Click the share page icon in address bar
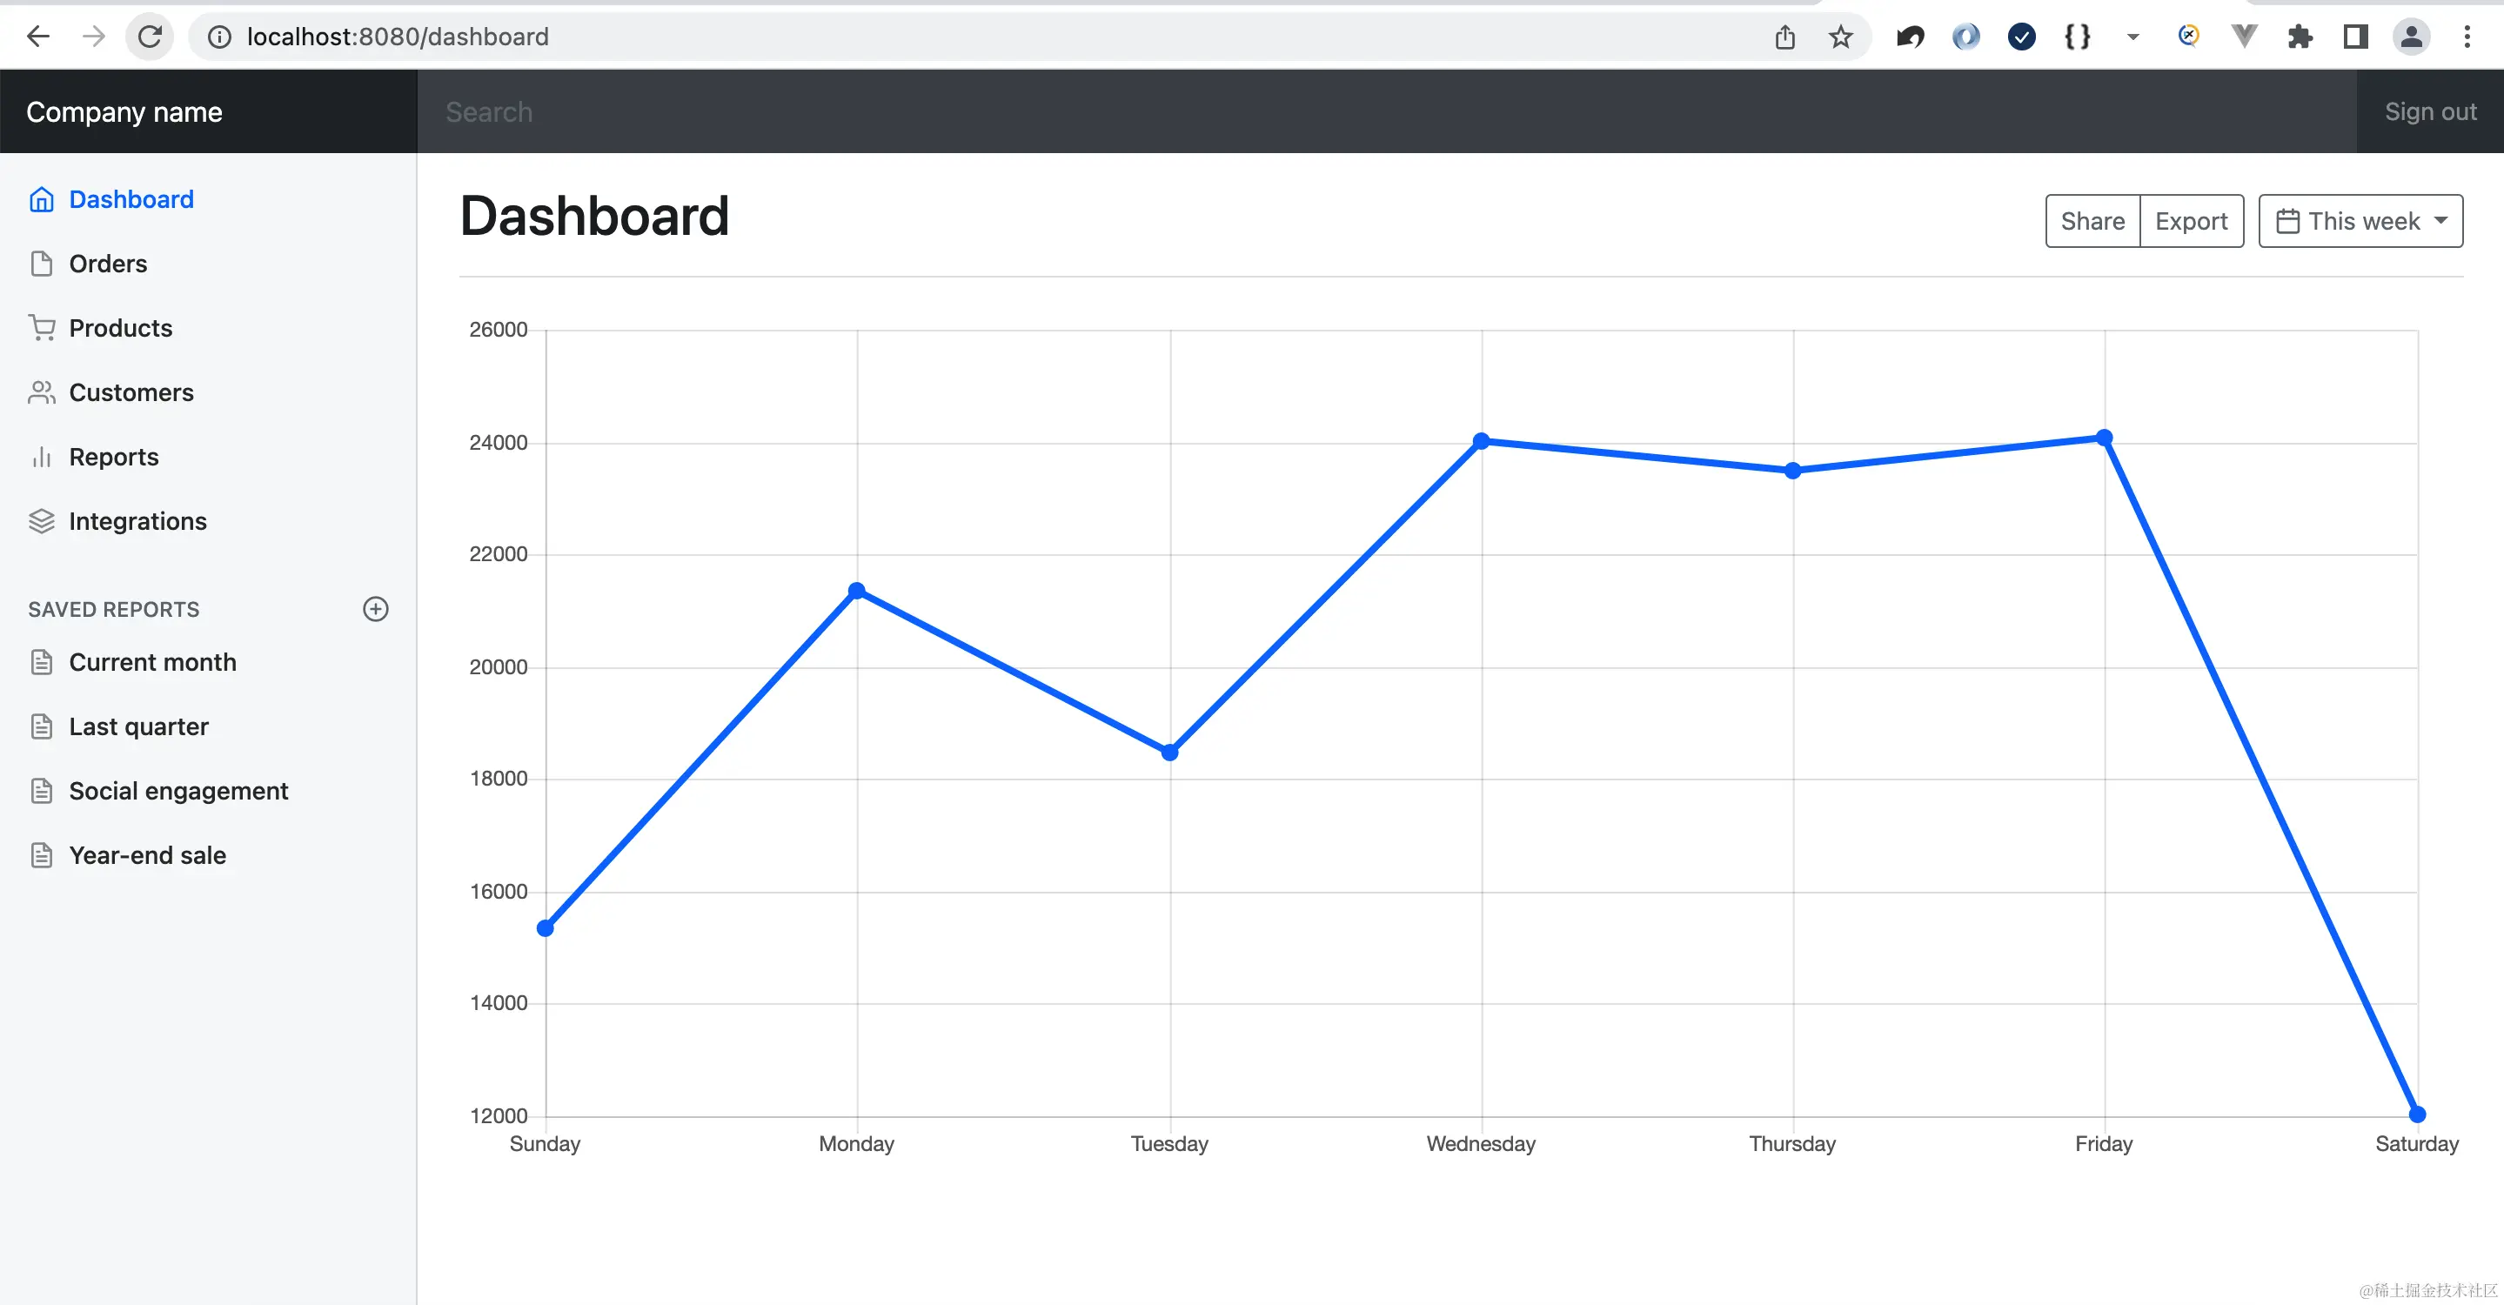The image size is (2504, 1305). coord(1784,37)
